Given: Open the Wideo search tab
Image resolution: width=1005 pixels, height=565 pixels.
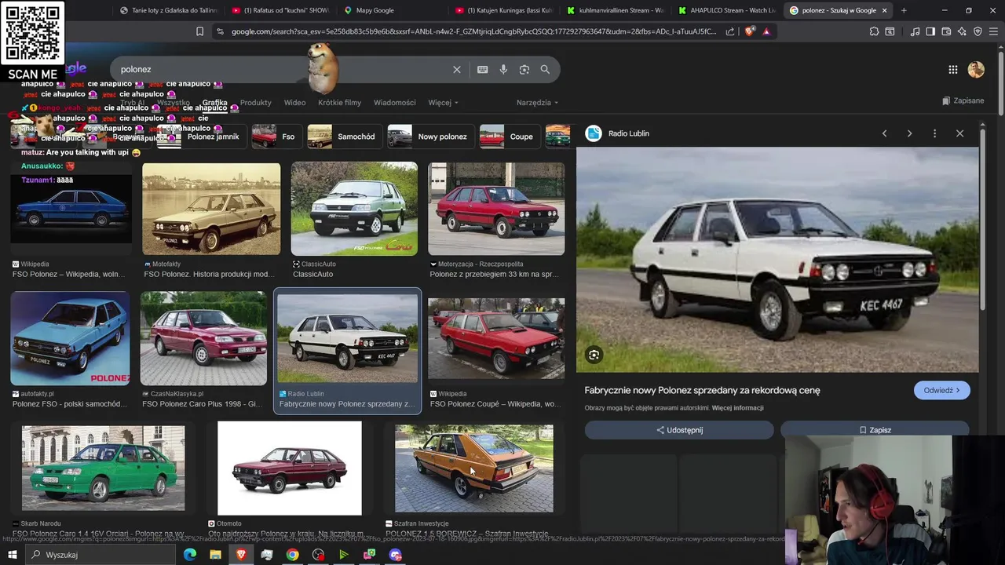Looking at the screenshot, I should click(x=294, y=103).
